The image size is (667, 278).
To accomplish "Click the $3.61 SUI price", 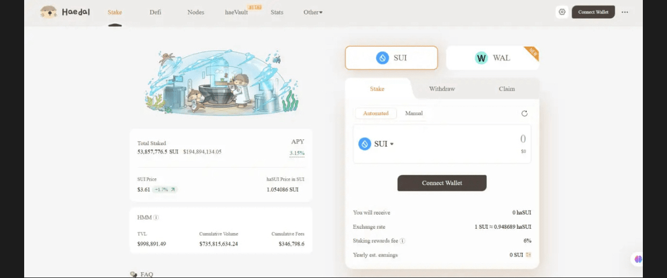I will click(x=143, y=190).
